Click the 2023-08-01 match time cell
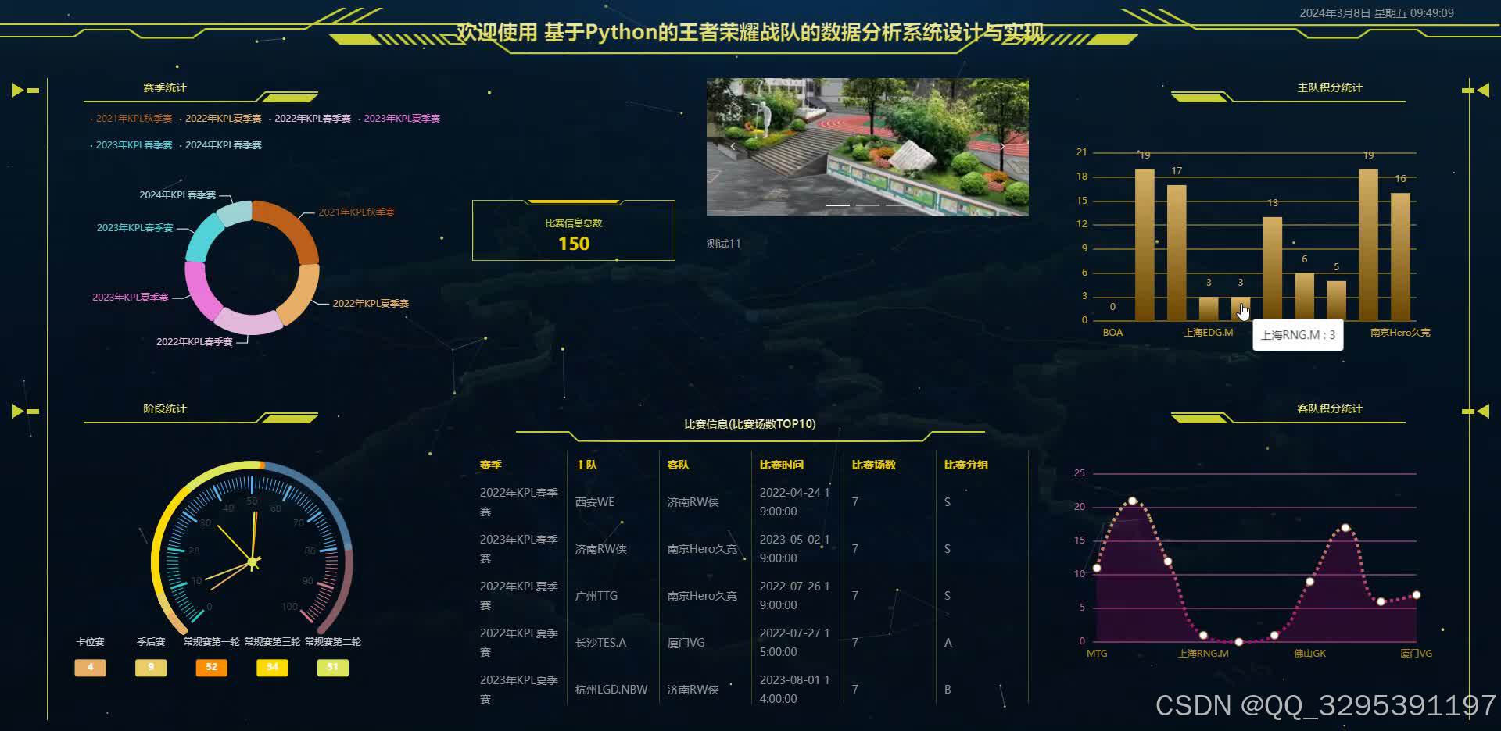The image size is (1501, 731). tap(795, 690)
